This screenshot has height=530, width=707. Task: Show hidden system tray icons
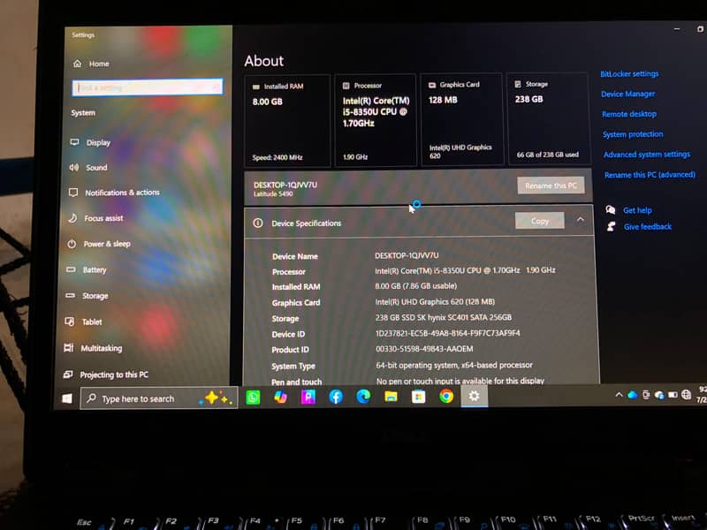click(x=619, y=395)
